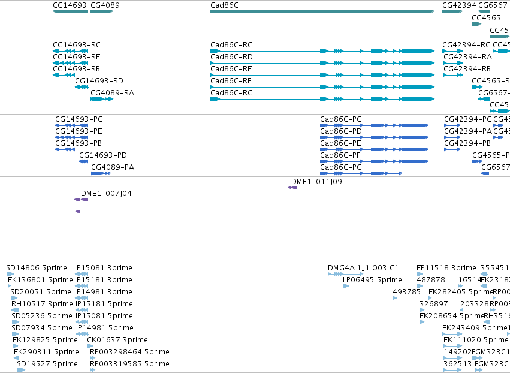This screenshot has height=373, width=510.
Task: Select transcript CG4089-RA
Action: (x=102, y=99)
